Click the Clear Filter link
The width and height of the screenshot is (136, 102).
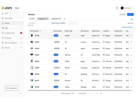130,23
